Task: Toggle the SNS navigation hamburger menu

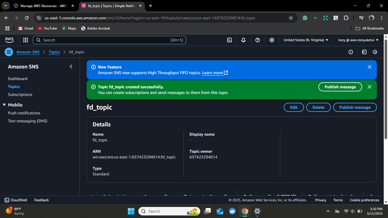Action: coord(9,52)
